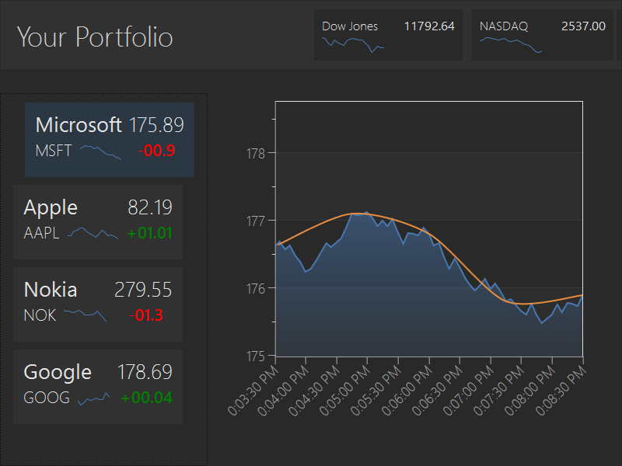Click the 0:03:30 PM time axis label
The height and width of the screenshot is (466, 622).
coord(253,391)
